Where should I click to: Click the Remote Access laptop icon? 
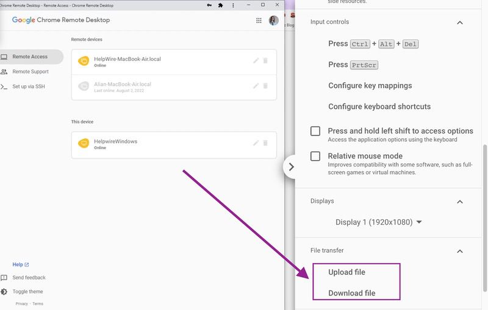coord(4,57)
